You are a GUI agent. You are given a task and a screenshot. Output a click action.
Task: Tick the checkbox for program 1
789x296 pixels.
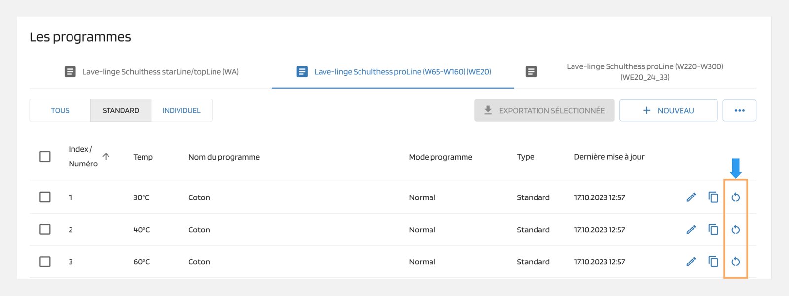click(45, 197)
